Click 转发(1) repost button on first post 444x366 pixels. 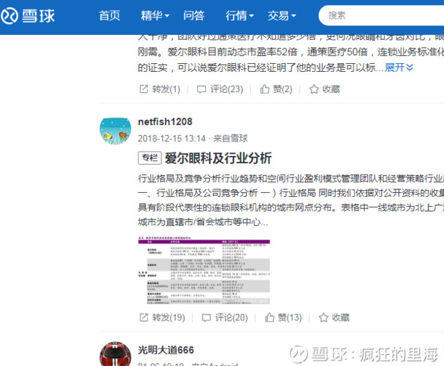click(159, 89)
